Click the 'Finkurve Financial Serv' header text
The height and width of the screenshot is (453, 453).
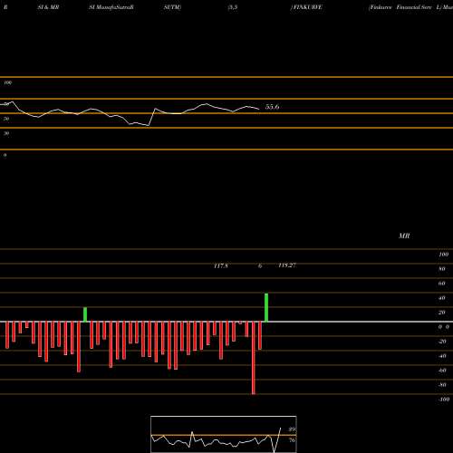400,7
